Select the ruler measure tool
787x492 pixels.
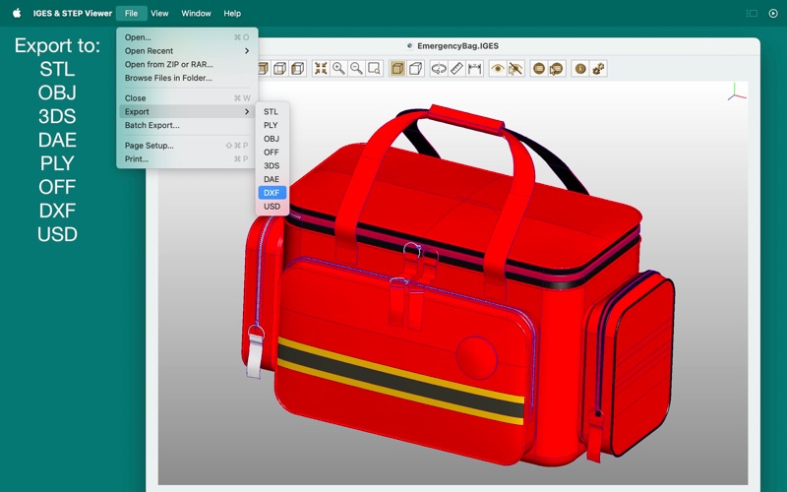pyautogui.click(x=456, y=68)
